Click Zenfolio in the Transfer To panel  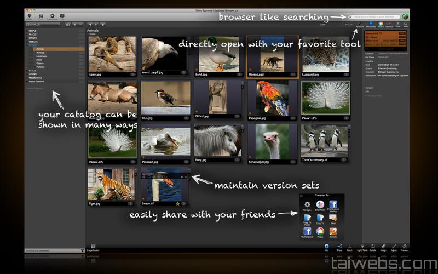click(333, 232)
